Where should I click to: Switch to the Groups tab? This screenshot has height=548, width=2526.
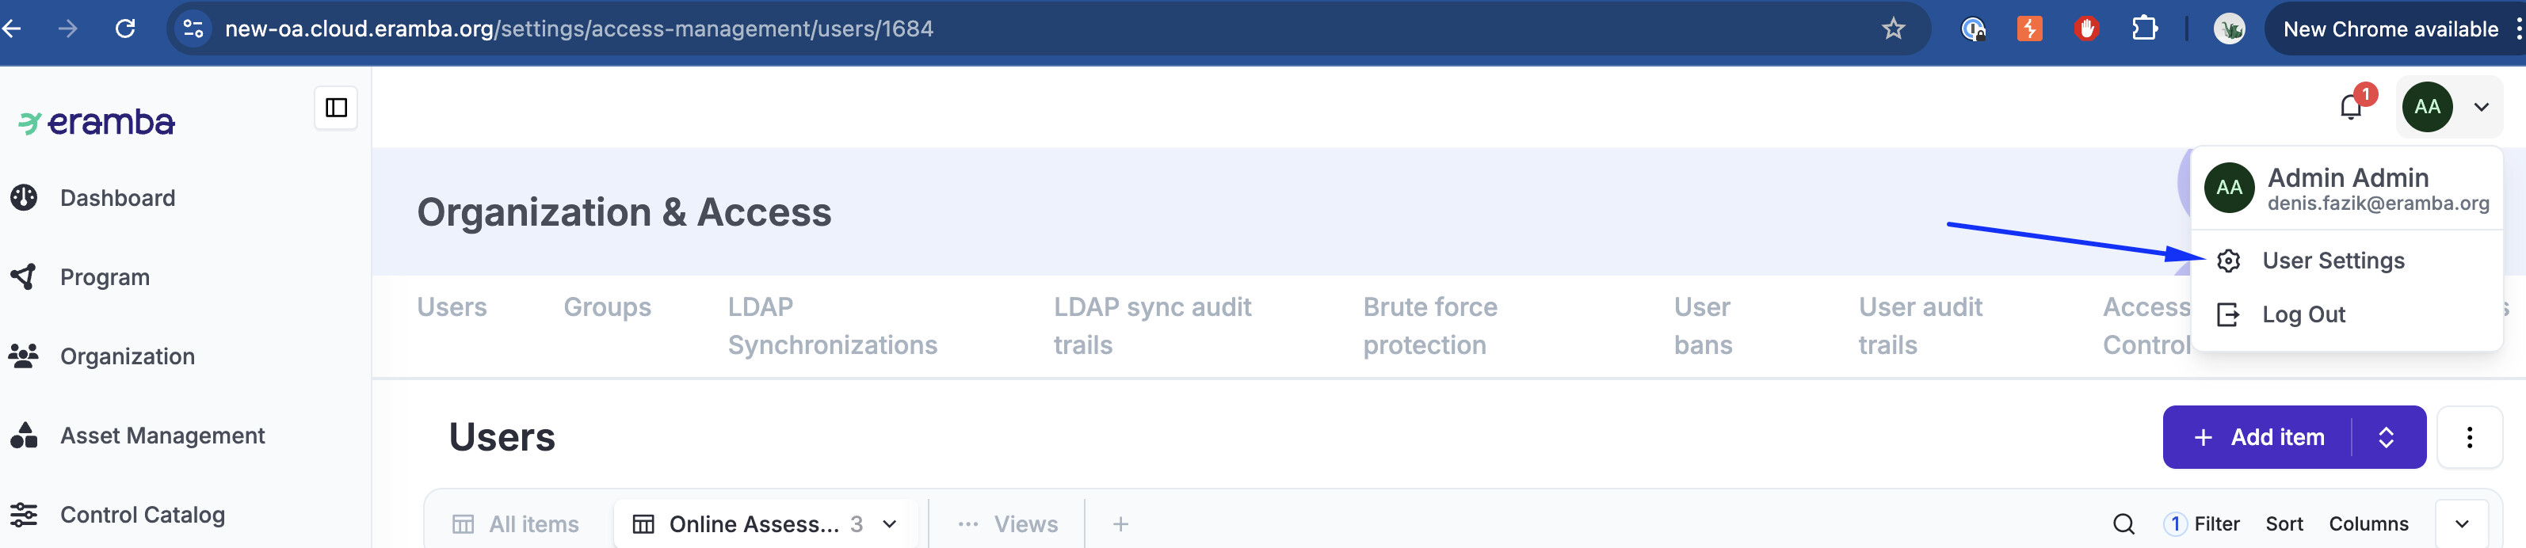[x=607, y=306]
